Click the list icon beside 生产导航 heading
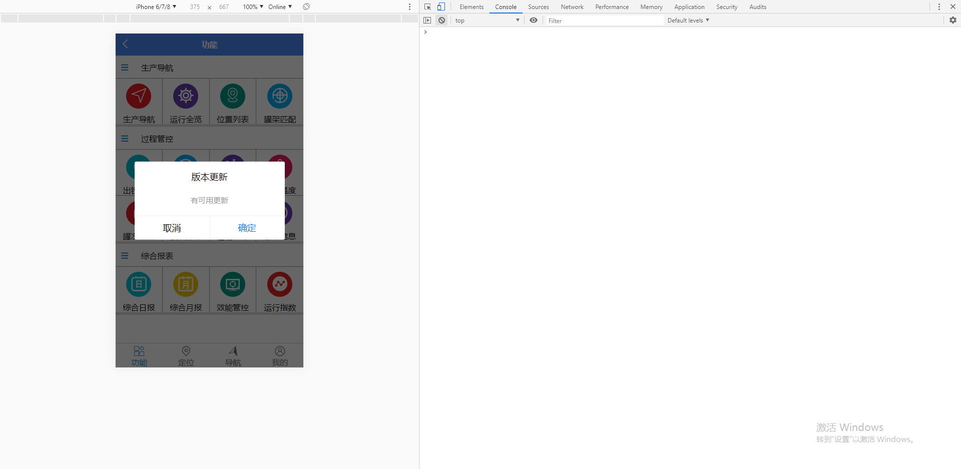961x469 pixels. [125, 68]
